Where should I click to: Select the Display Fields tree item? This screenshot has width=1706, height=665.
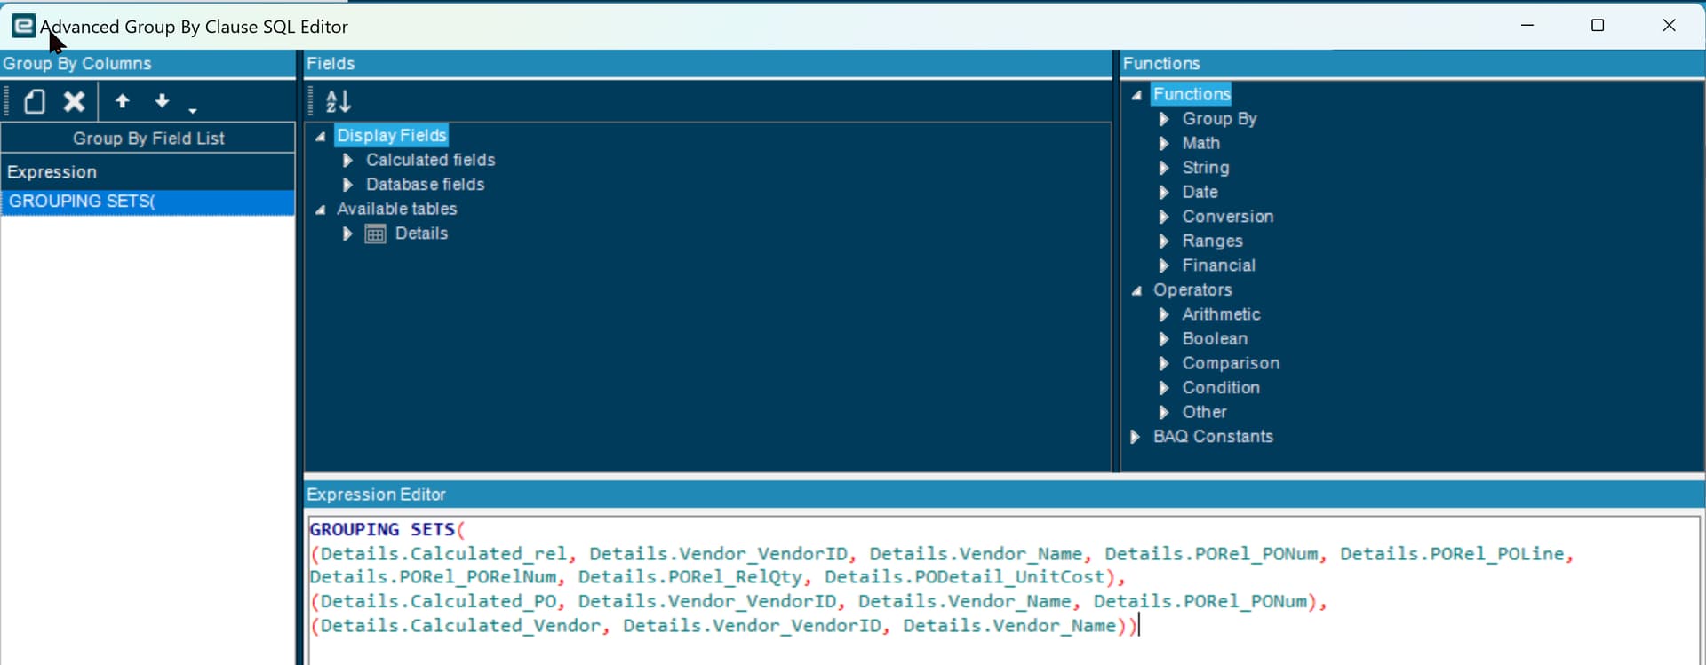[x=392, y=135]
